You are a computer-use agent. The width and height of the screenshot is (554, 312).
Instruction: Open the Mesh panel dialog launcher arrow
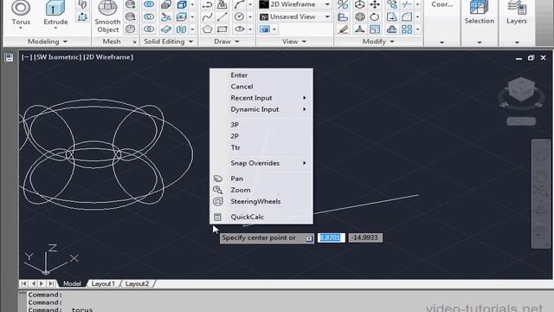[135, 42]
